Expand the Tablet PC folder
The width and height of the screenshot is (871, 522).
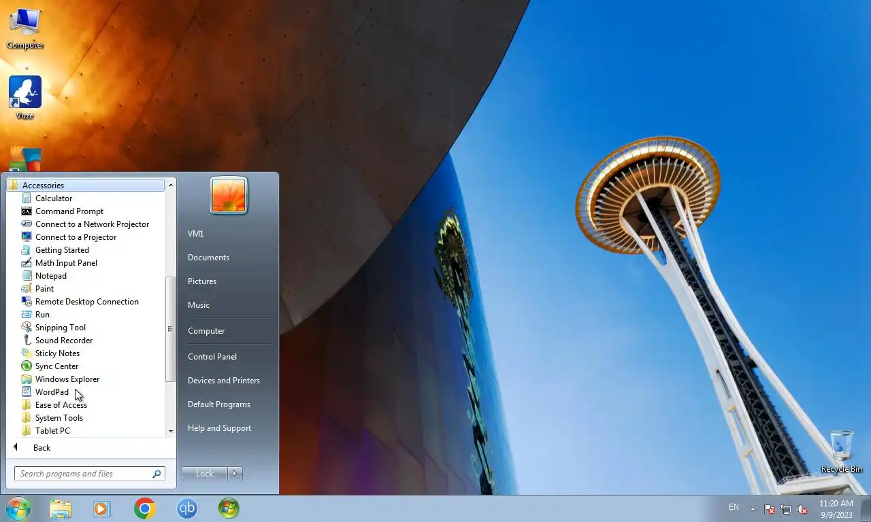52,431
